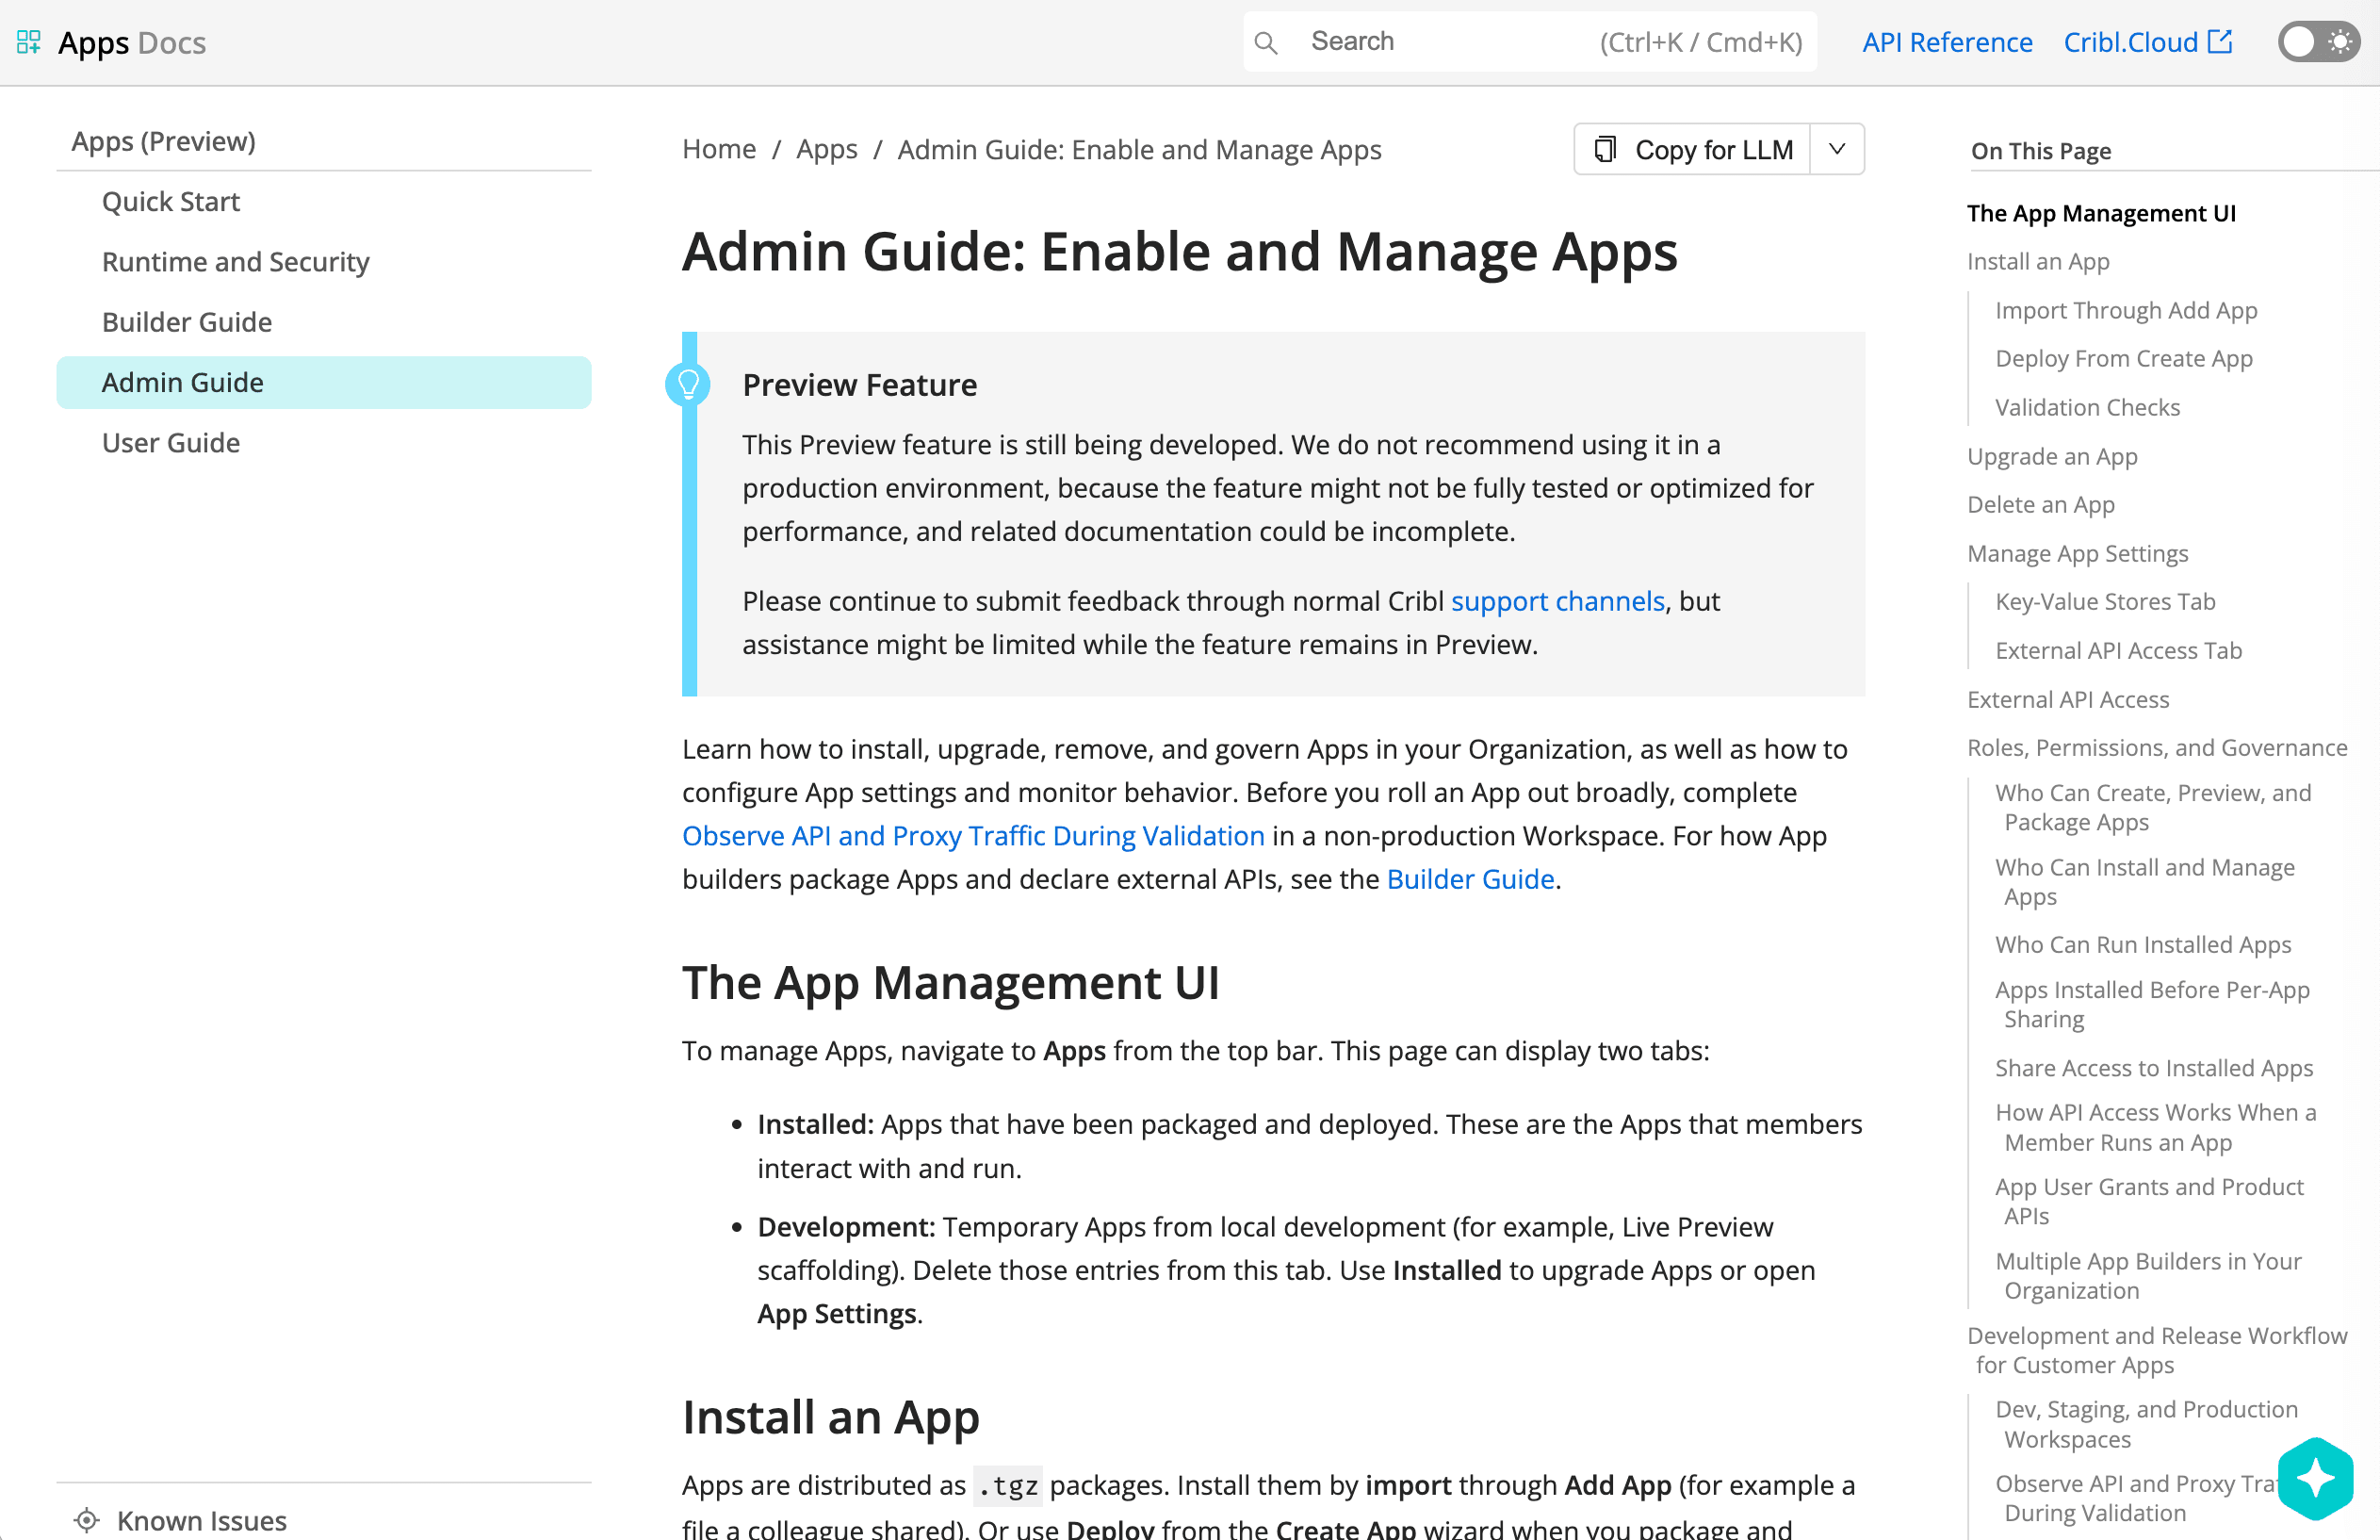This screenshot has width=2380, height=1540.
Task: Click the search magnifier icon
Action: [x=1265, y=42]
